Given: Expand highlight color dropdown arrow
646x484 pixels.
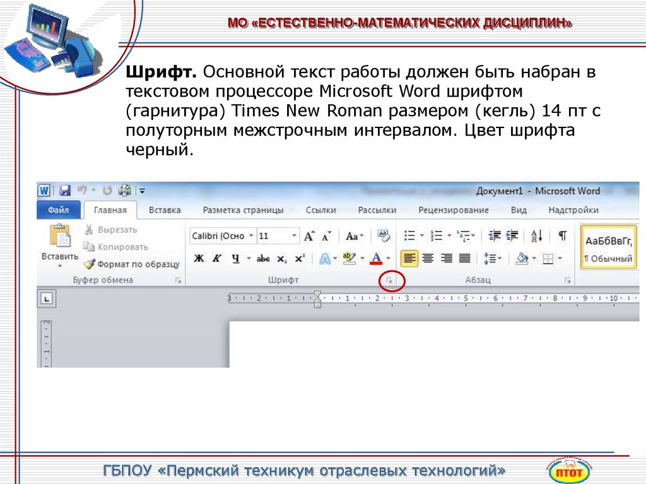Looking at the screenshot, I should 363,259.
